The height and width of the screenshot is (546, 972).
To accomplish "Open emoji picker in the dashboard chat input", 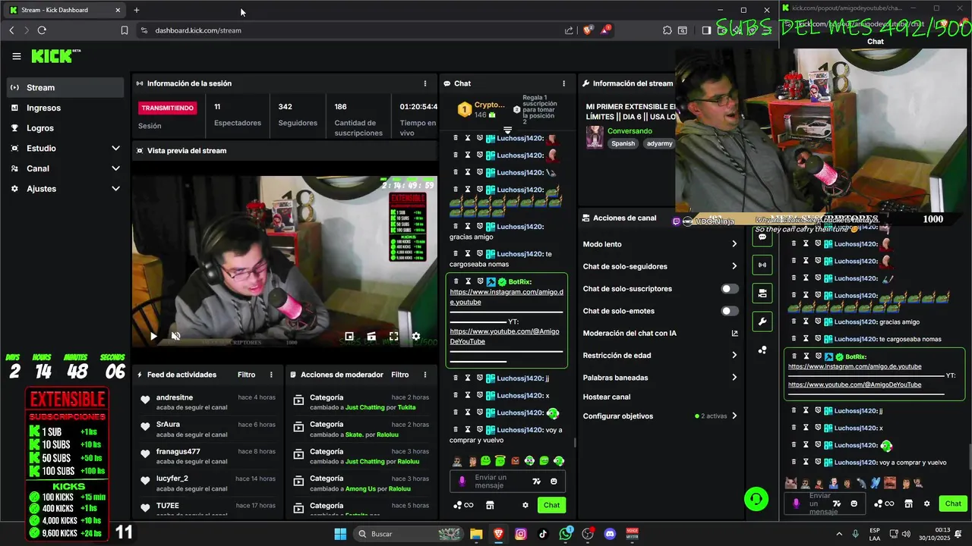I will pos(554,482).
